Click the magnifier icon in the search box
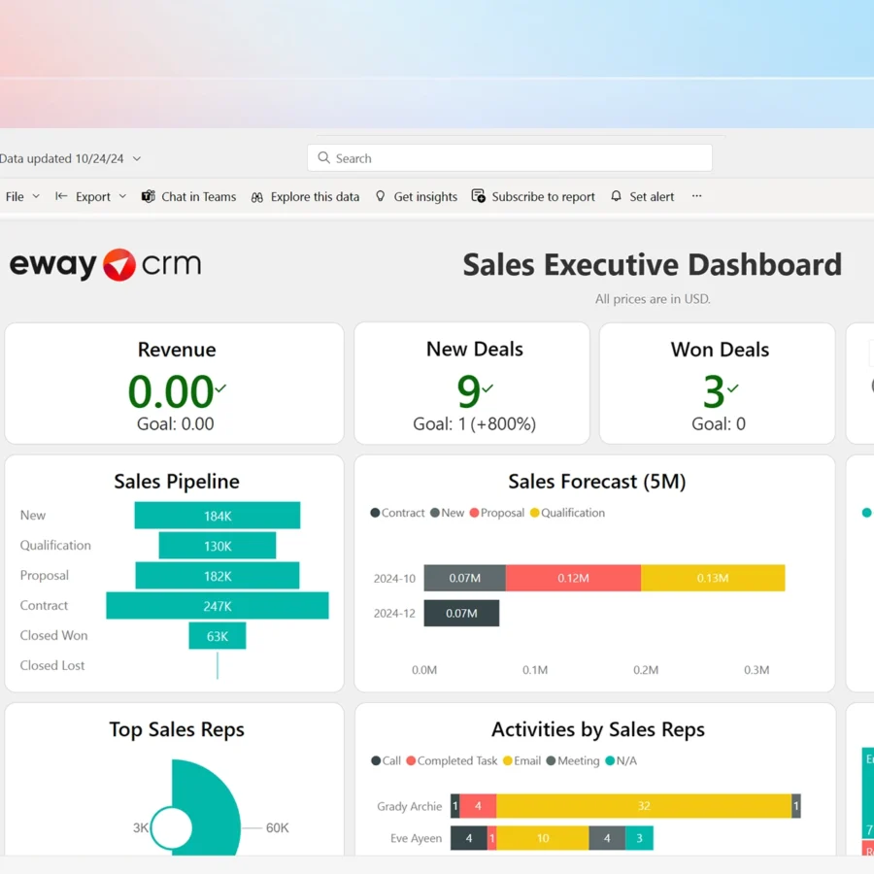The width and height of the screenshot is (874, 874). (323, 158)
